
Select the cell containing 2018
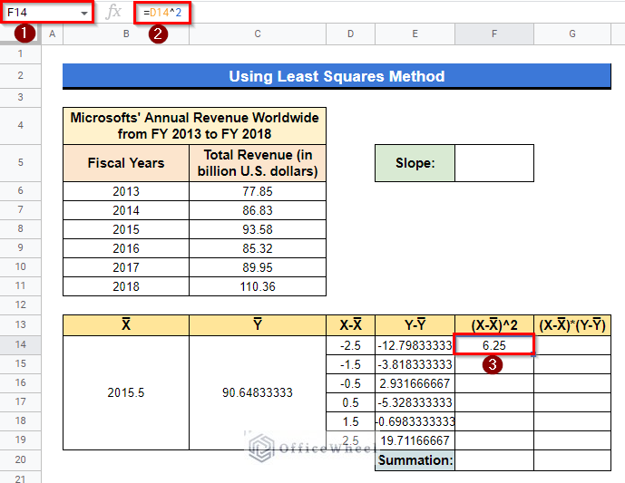126,286
